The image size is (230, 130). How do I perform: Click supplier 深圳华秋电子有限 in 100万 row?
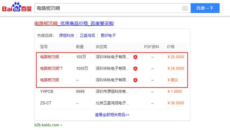112,57
